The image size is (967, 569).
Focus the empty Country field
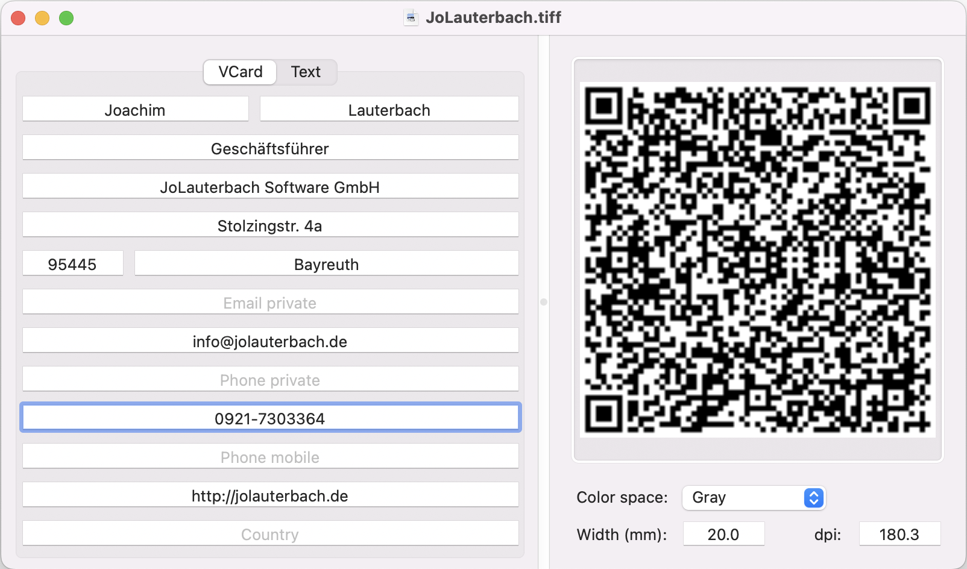pyautogui.click(x=270, y=534)
